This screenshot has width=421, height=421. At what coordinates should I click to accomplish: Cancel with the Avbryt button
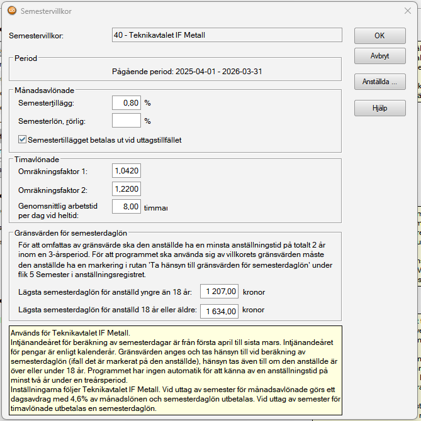[x=379, y=56]
